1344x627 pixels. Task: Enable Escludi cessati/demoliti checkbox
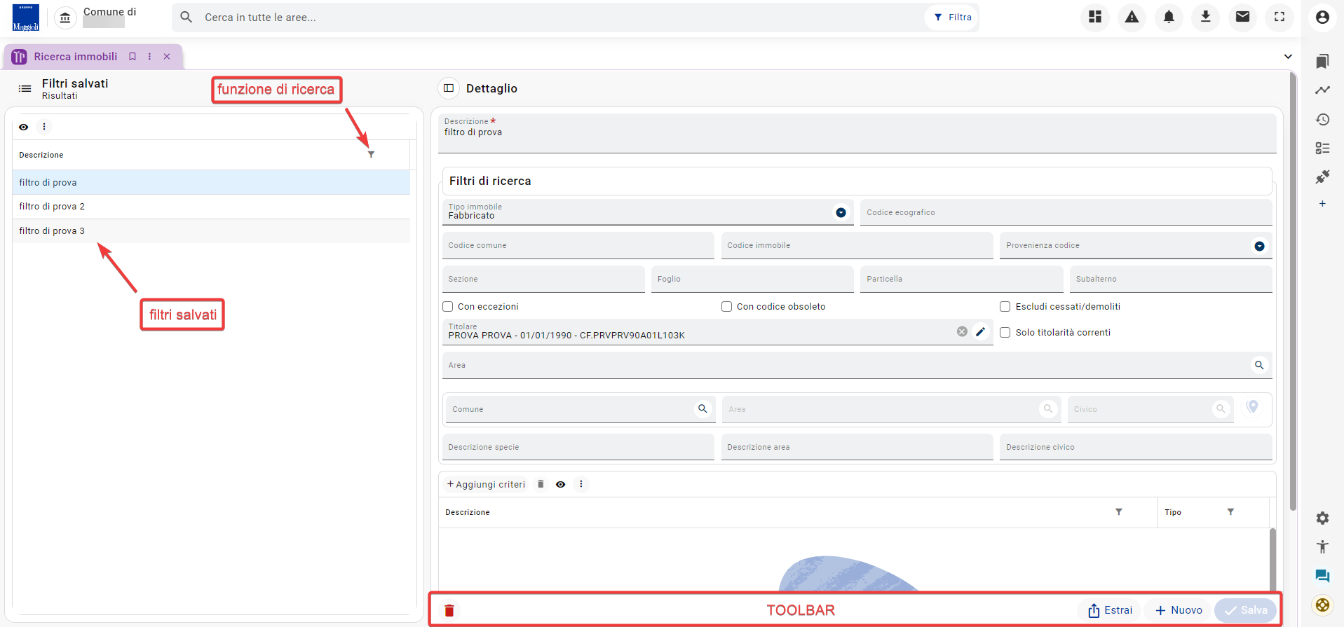tap(1005, 306)
